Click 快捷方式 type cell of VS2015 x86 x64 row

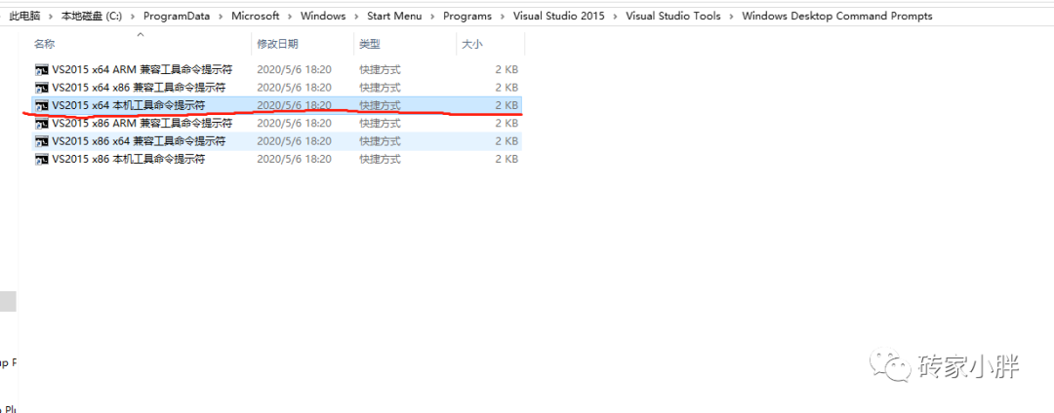point(380,141)
